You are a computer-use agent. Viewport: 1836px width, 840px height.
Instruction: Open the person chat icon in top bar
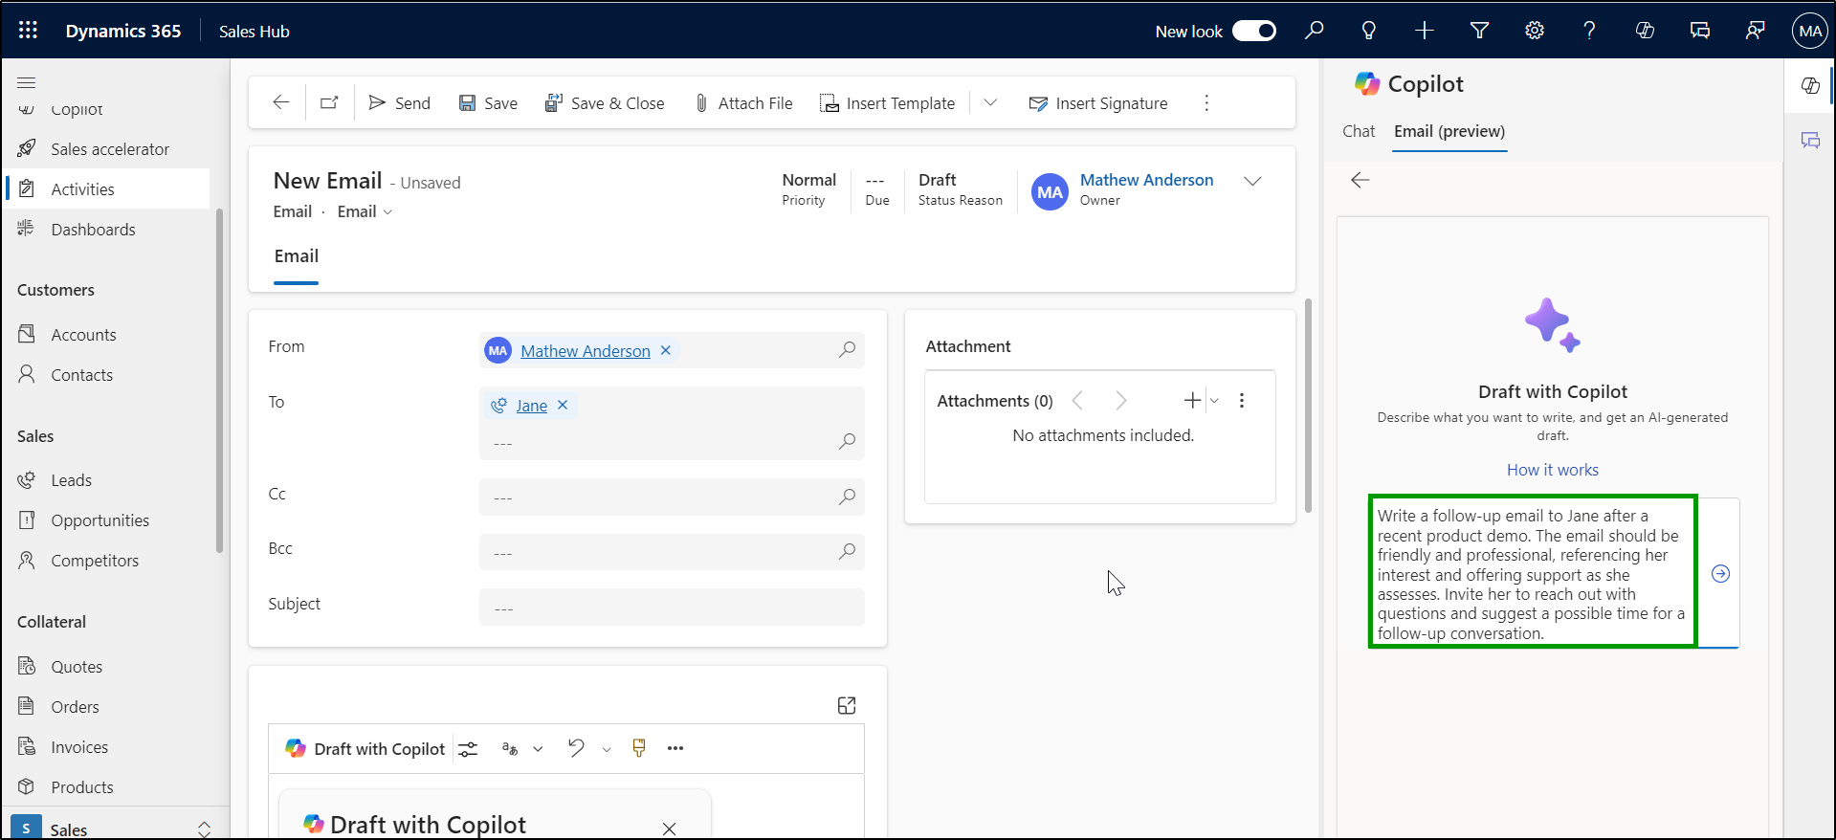pyautogui.click(x=1755, y=31)
